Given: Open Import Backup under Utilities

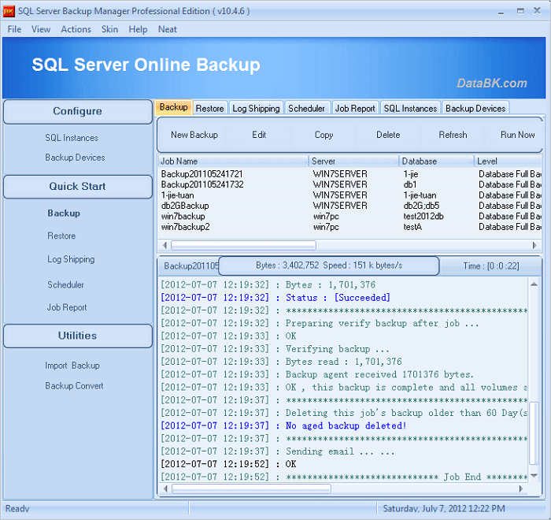Looking at the screenshot, I should tap(72, 366).
